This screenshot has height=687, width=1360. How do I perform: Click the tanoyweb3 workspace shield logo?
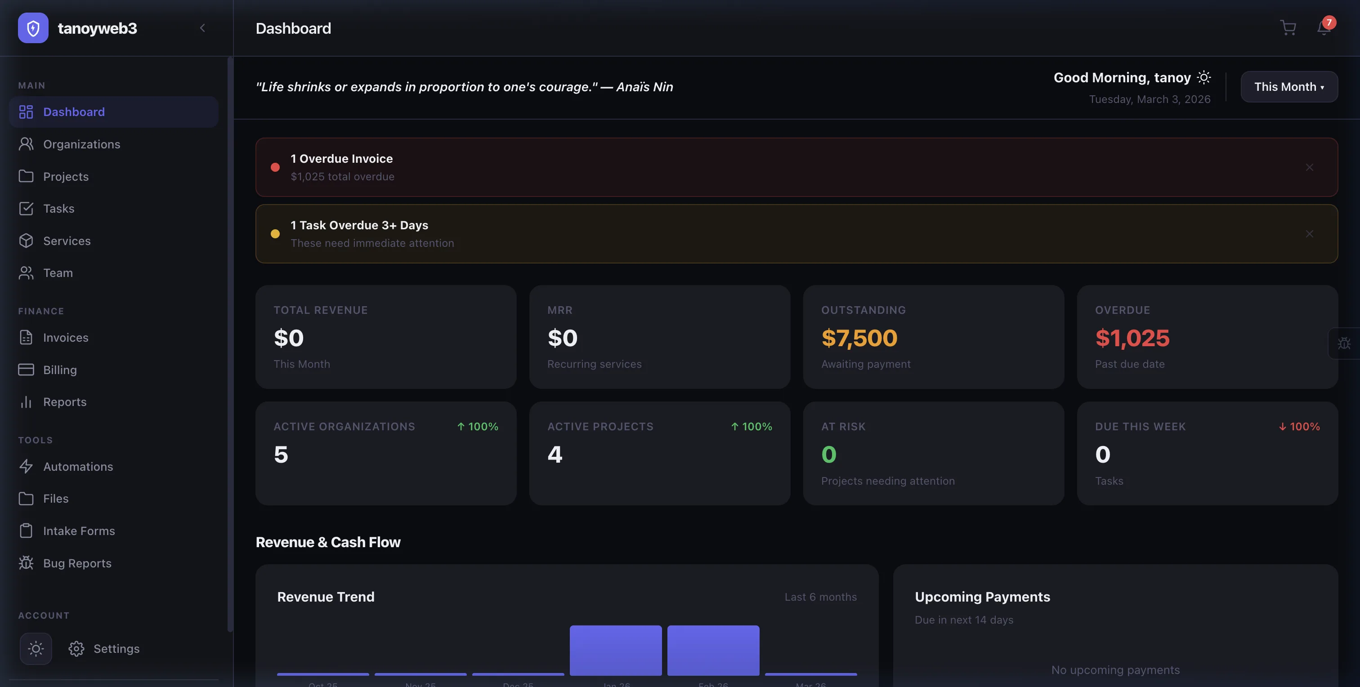[33, 28]
